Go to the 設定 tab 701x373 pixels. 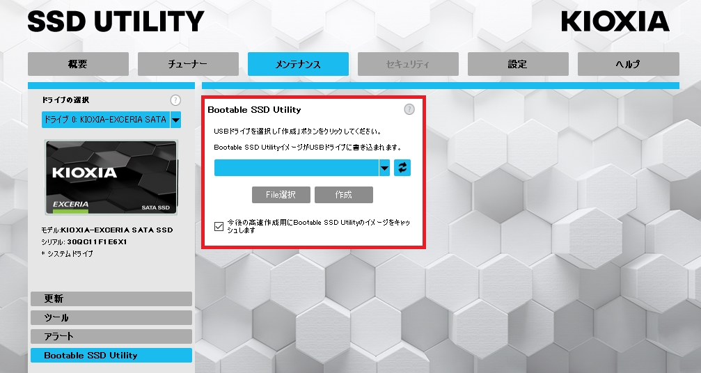[518, 64]
